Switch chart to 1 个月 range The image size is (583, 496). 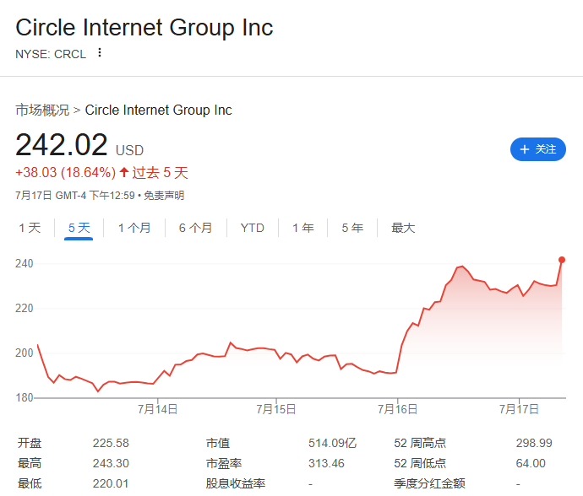(x=134, y=228)
